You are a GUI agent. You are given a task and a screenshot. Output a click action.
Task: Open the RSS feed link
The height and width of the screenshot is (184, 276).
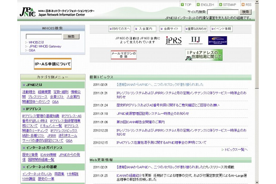pos(247,5)
